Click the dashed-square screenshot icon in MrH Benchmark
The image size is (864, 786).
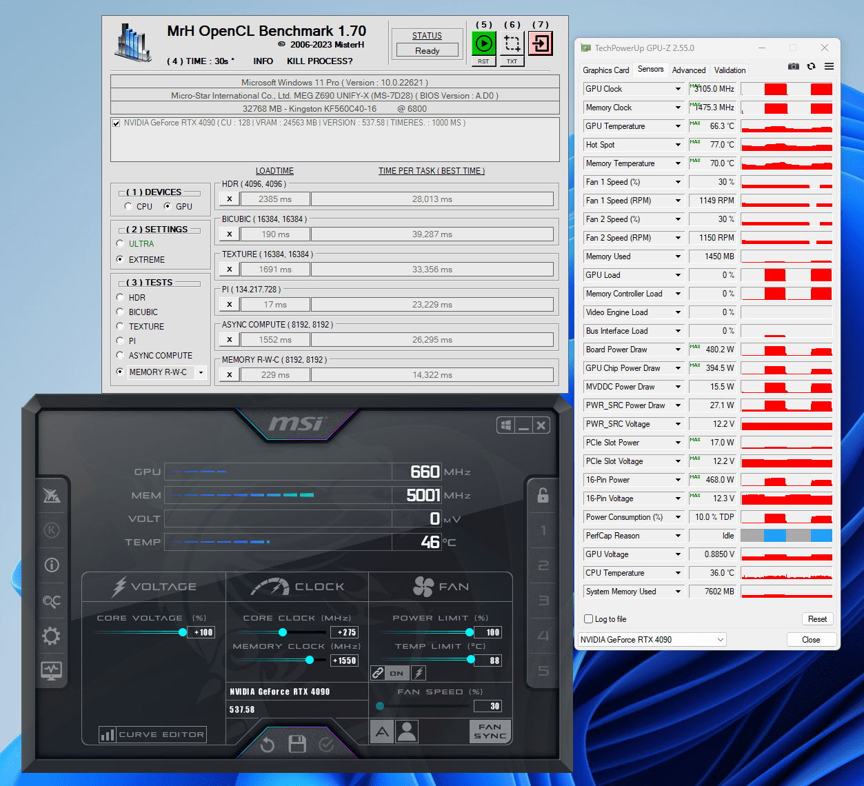(x=512, y=43)
